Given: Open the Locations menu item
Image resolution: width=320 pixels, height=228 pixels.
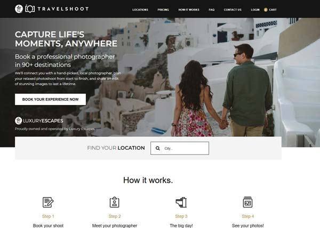Looking at the screenshot, I should coord(140,10).
